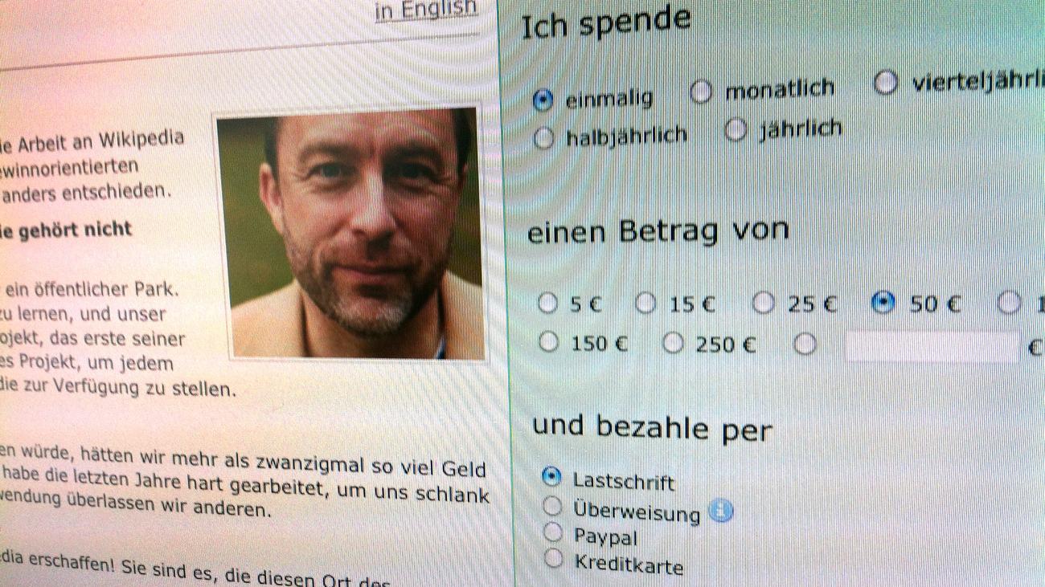Viewport: 1045px width, 587px height.
Task: Click the info icon next to Überweisung
Action: coord(721,511)
